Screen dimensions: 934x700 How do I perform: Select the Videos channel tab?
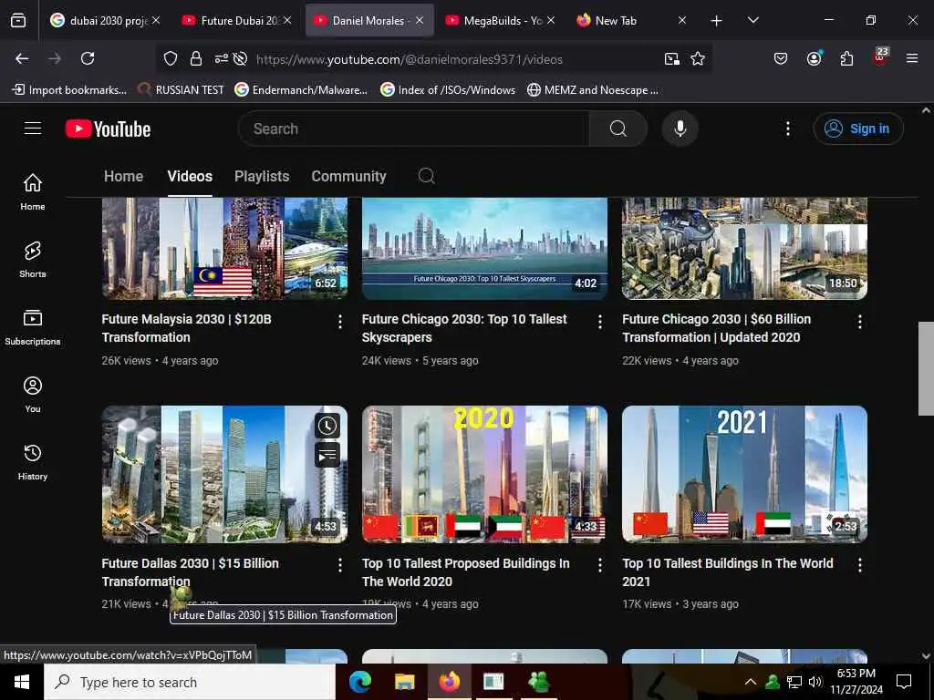pyautogui.click(x=190, y=176)
